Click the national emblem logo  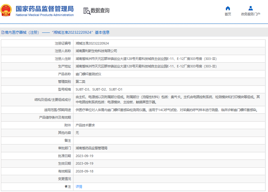click(x=6, y=10)
